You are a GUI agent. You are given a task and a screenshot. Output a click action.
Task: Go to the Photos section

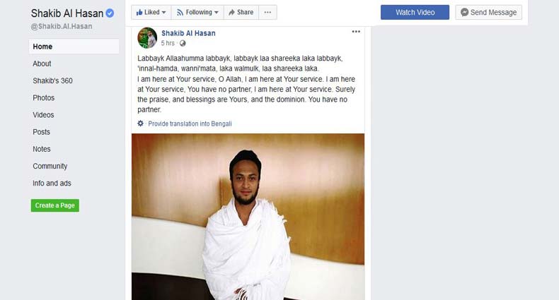(43, 97)
